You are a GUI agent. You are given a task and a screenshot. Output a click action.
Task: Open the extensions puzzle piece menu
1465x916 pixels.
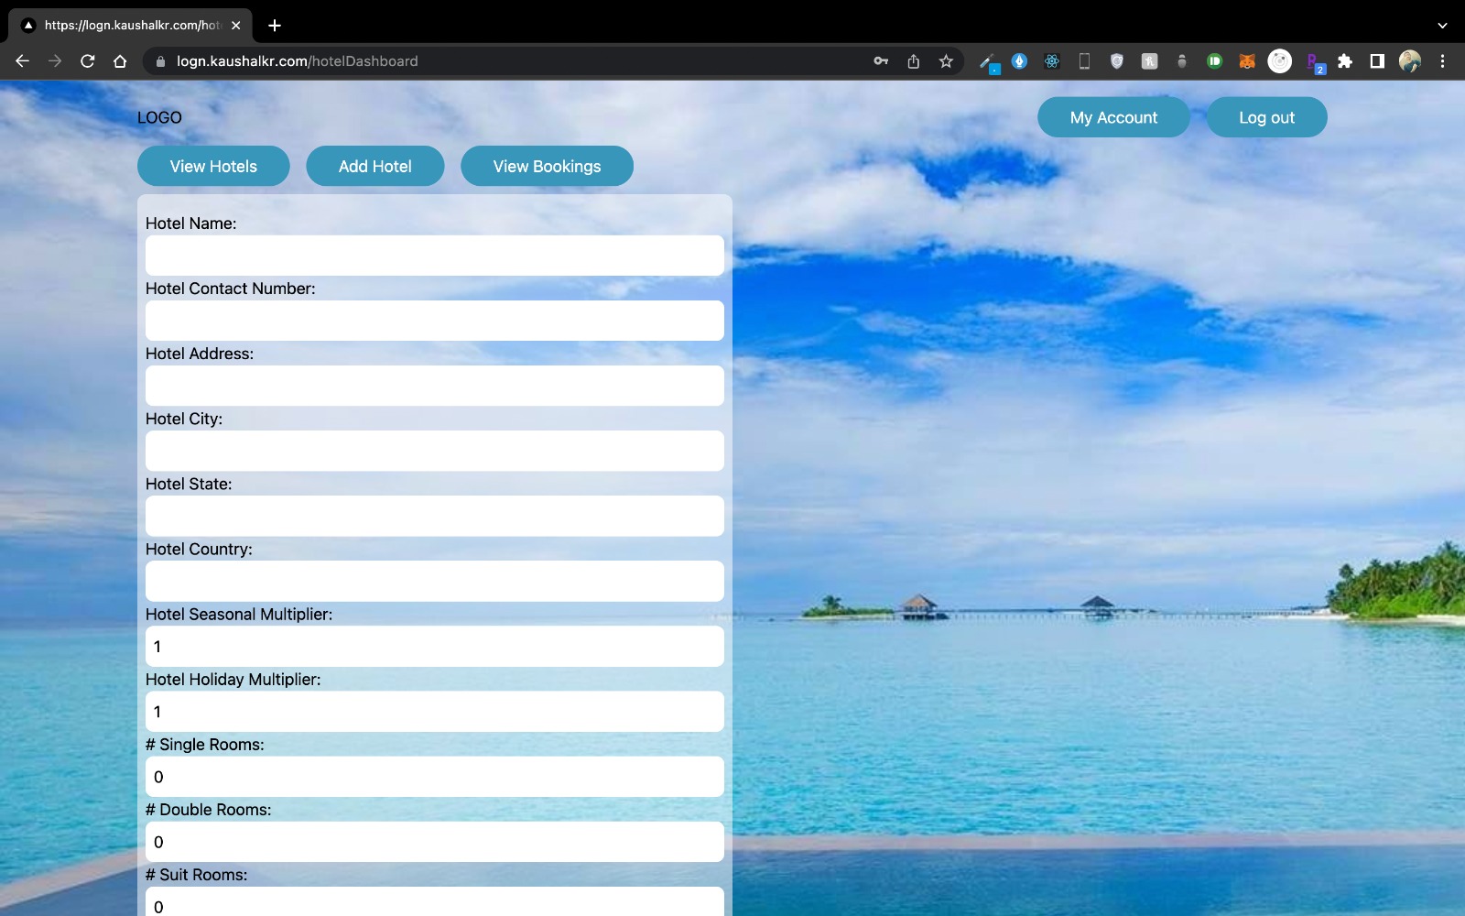[1345, 61]
